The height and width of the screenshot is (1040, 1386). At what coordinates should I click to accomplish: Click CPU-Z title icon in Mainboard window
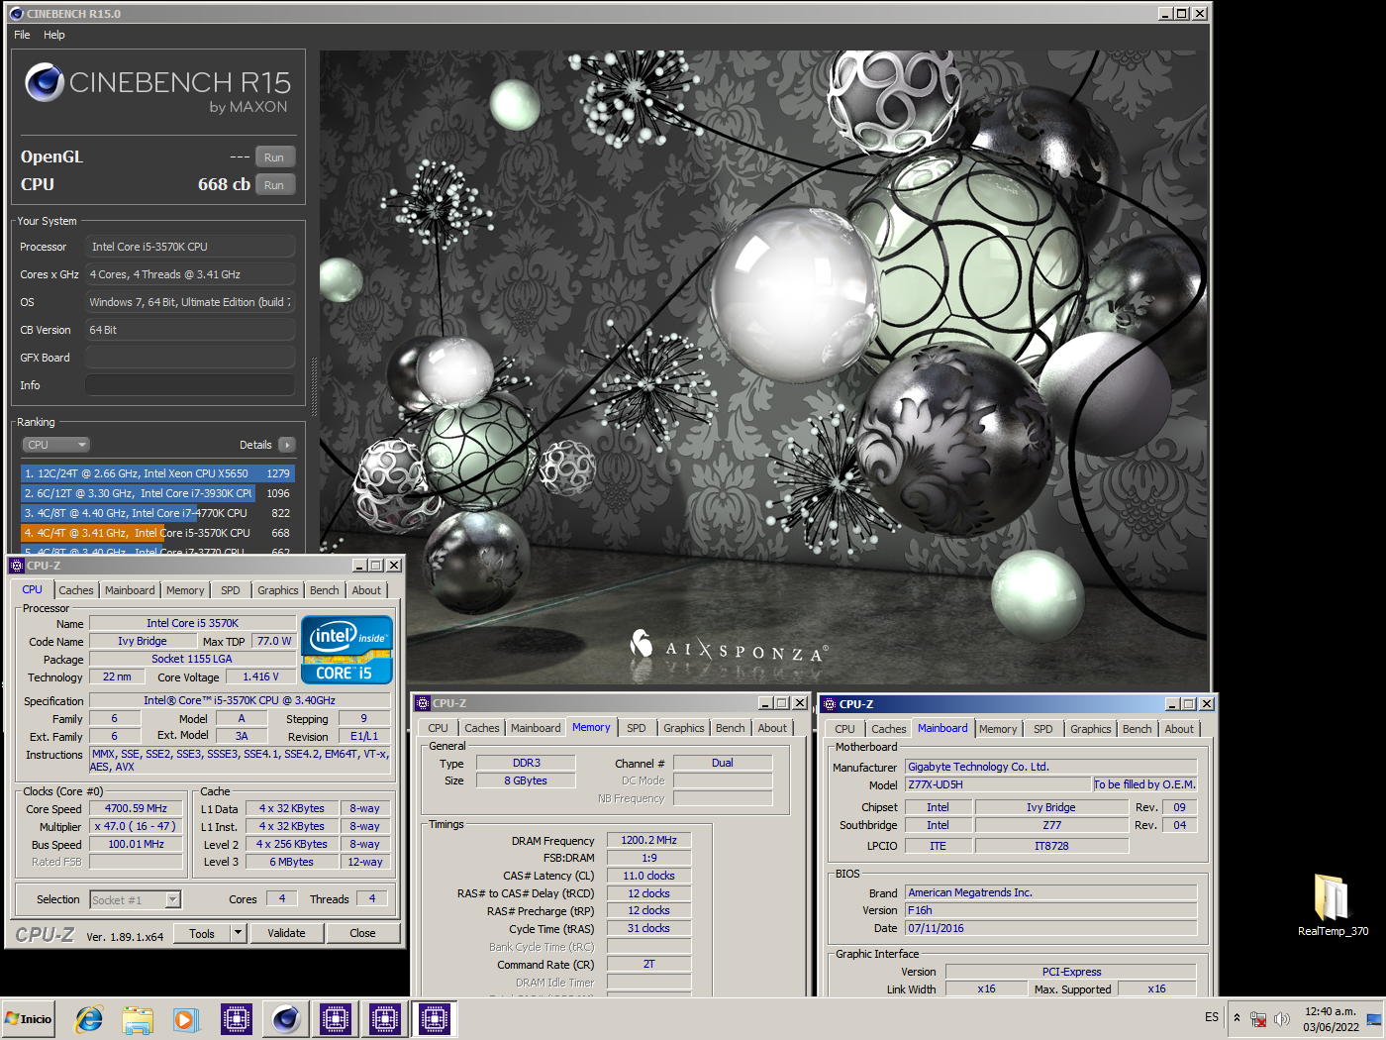(830, 704)
